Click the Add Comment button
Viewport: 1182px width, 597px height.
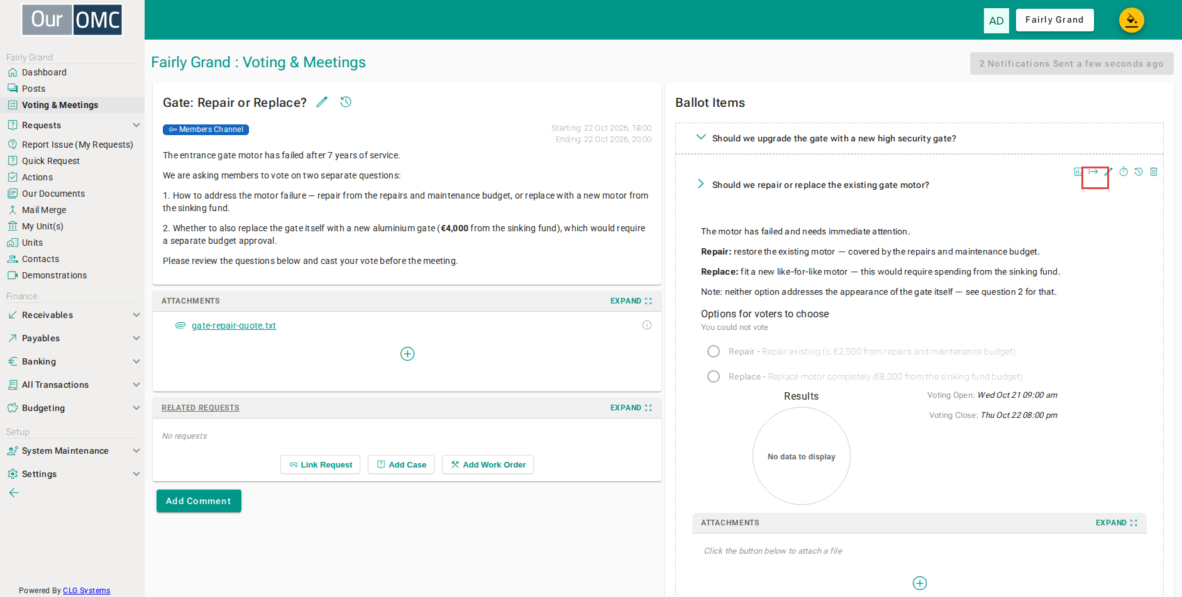[x=199, y=501]
